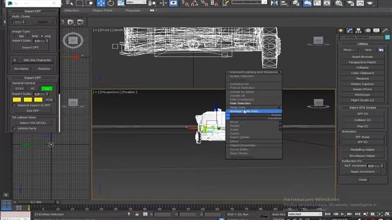Toggle the Percent Snap icon
This screenshot has height=220, width=392.
click(x=204, y=3)
